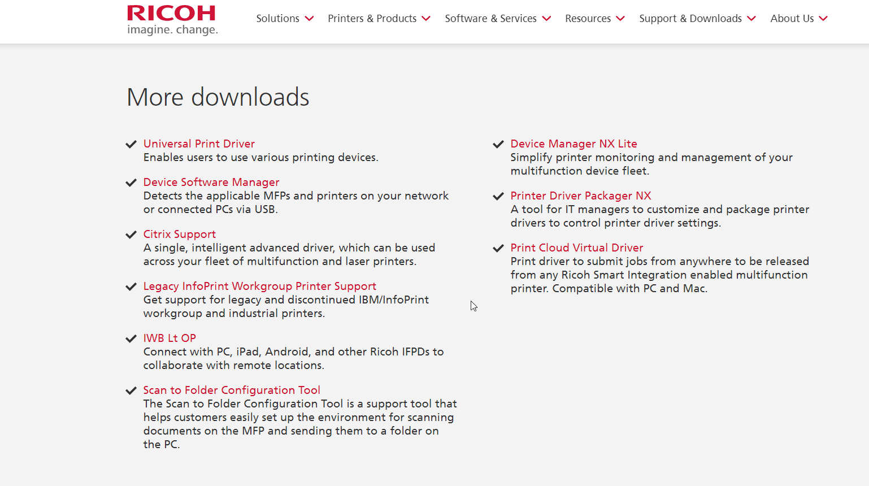Follow the Printer Driver Packager NX link
869x486 pixels.
580,196
